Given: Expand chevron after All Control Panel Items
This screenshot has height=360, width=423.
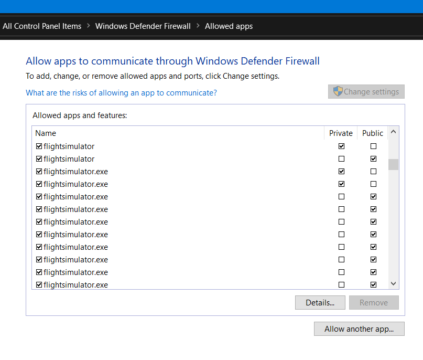Looking at the screenshot, I should 88,26.
